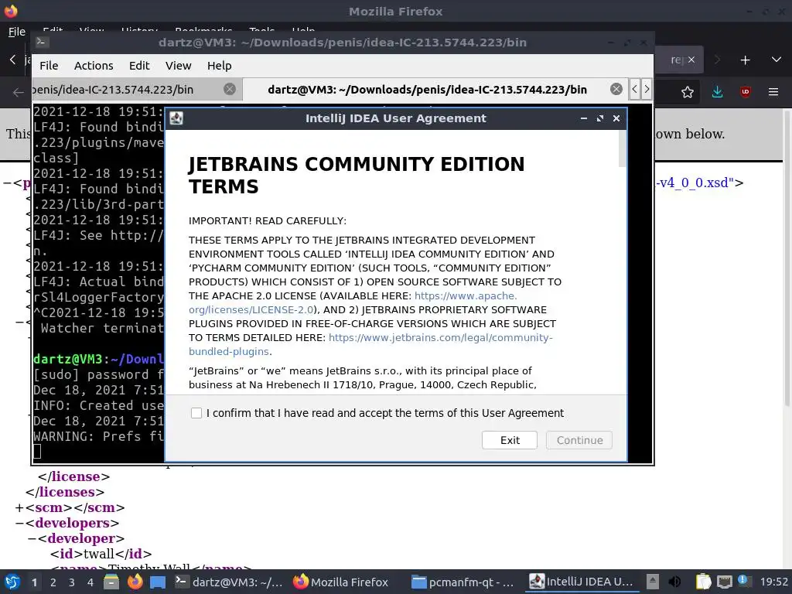Open the terminal File menu
The height and width of the screenshot is (594, 792).
(x=49, y=66)
